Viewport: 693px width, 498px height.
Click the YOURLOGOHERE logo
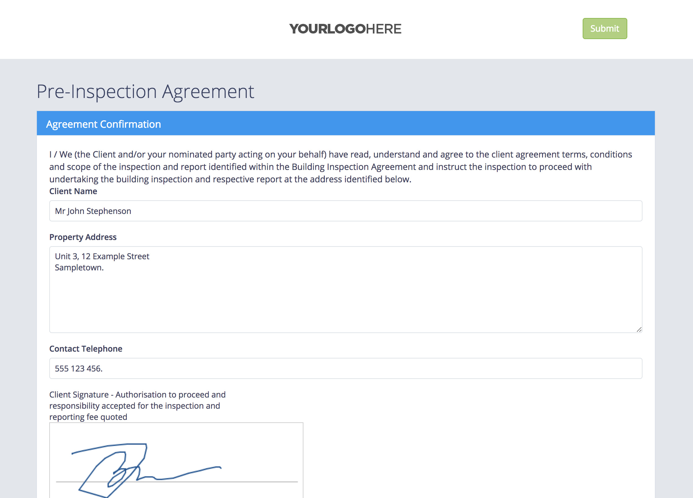pos(345,29)
